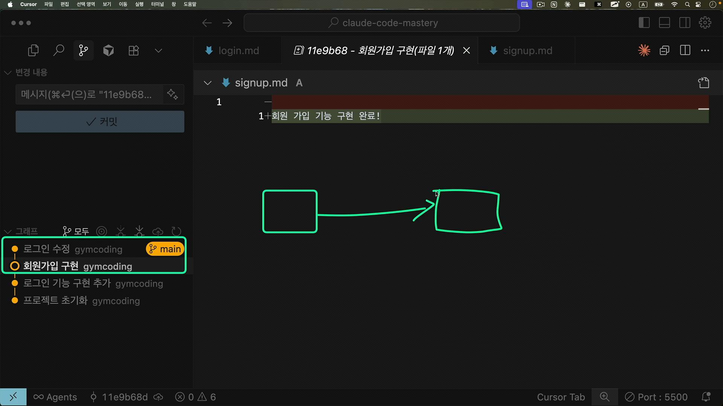Screen dimensions: 723x406
Task: Collapse the signup.md diff section chevron
Action: tap(207, 83)
